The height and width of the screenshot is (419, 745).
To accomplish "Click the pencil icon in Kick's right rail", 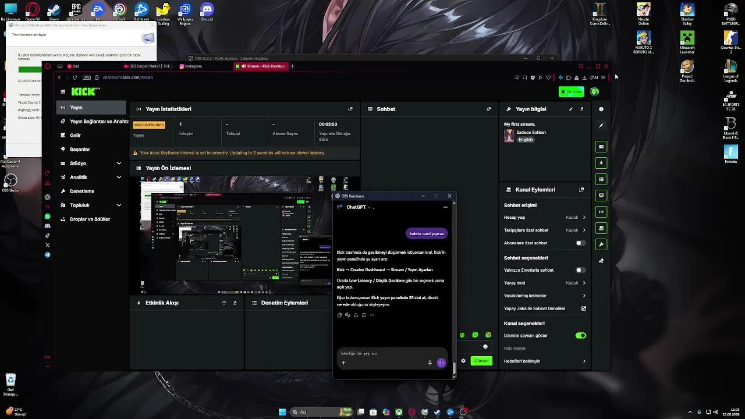I will pyautogui.click(x=601, y=125).
